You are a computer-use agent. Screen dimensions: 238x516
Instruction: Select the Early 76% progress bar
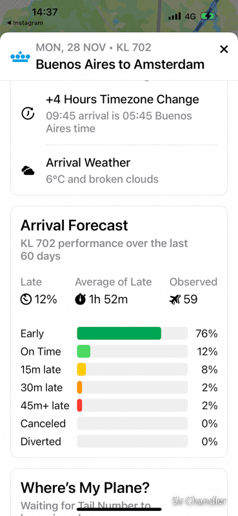click(x=132, y=333)
